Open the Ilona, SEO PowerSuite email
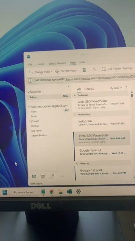 click(102, 138)
